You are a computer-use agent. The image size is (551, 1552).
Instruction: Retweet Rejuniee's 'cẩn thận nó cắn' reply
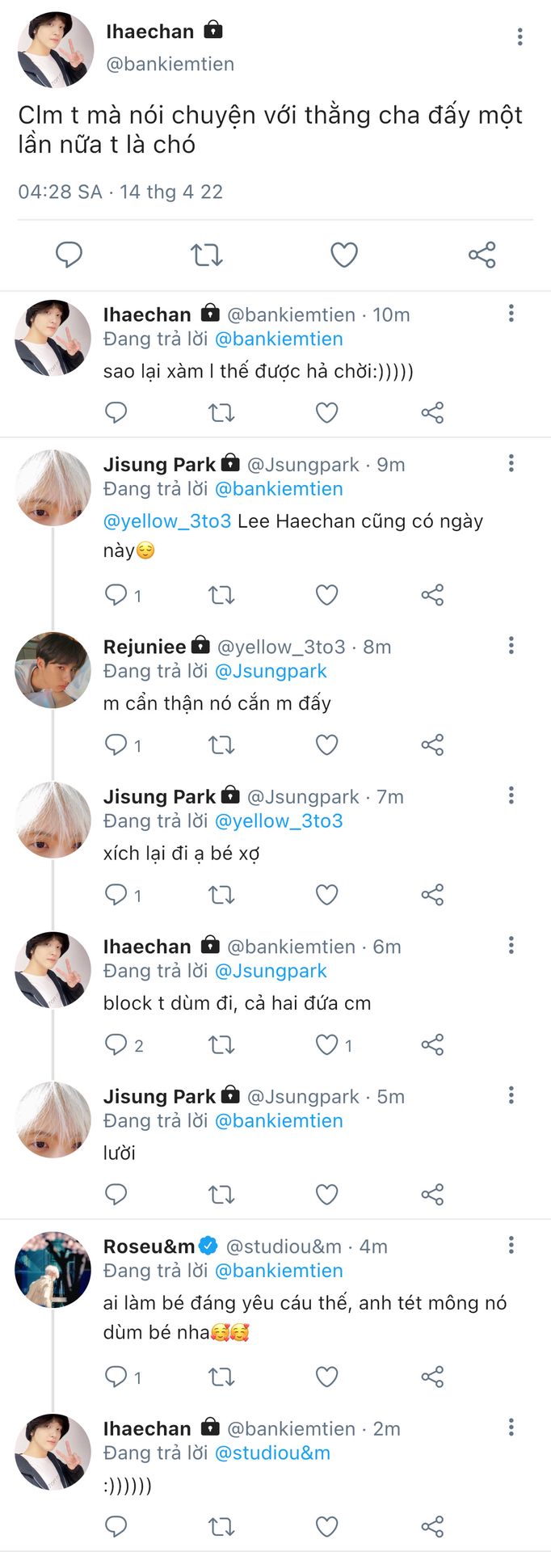pyautogui.click(x=221, y=744)
